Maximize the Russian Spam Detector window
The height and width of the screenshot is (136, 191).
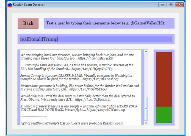(171, 5)
